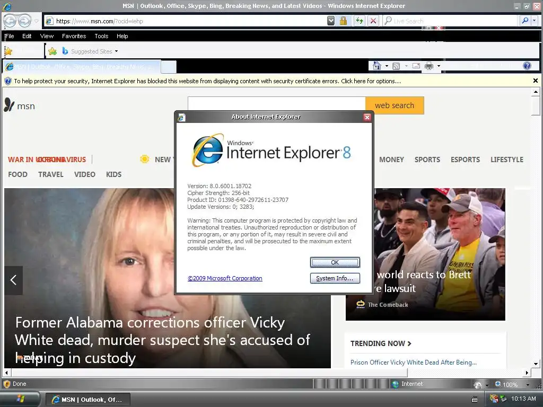Click the security shield icon by Done

coord(6,384)
